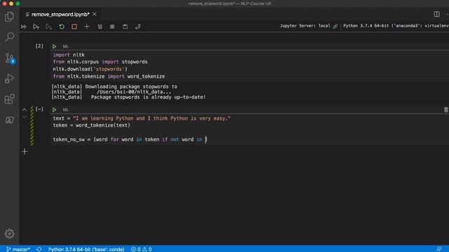
Task: Click the 'from nltk.corpus import stopwords' line
Action: 100,62
